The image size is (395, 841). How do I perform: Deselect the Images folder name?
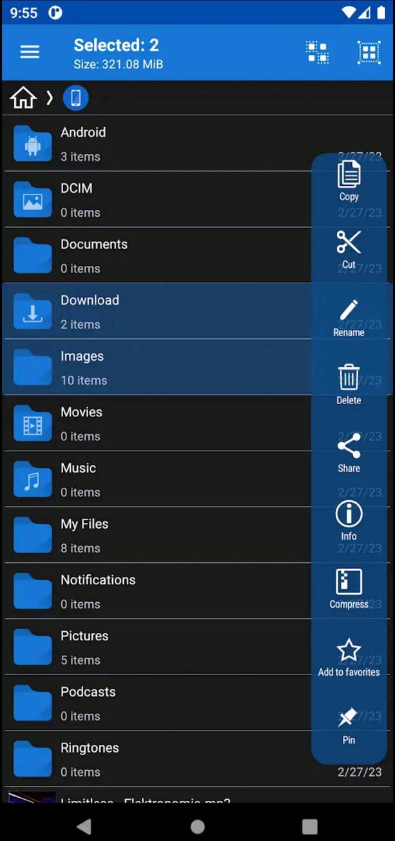point(82,356)
